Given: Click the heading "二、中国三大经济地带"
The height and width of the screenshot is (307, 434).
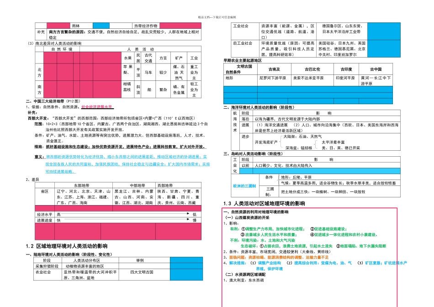Looking at the screenshot, I should pyautogui.click(x=45, y=101).
